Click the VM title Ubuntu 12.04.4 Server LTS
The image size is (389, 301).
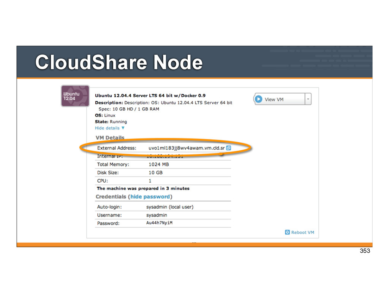[150, 96]
